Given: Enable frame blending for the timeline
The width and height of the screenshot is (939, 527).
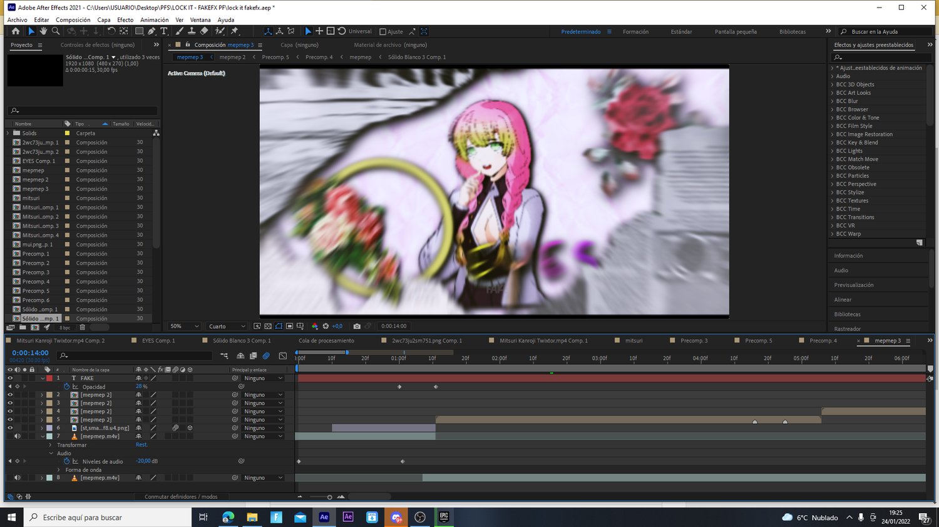Looking at the screenshot, I should point(253,356).
